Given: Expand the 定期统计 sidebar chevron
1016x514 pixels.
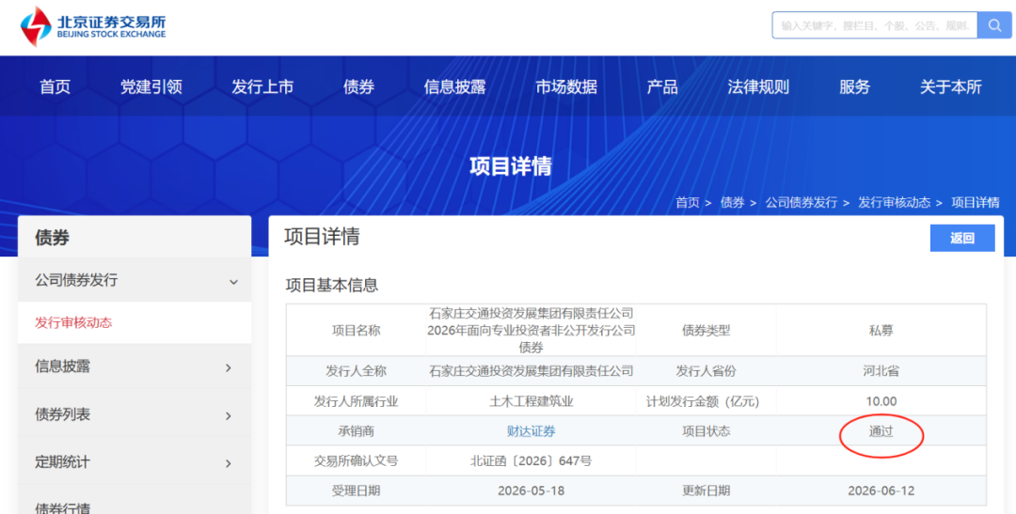Looking at the screenshot, I should (228, 463).
